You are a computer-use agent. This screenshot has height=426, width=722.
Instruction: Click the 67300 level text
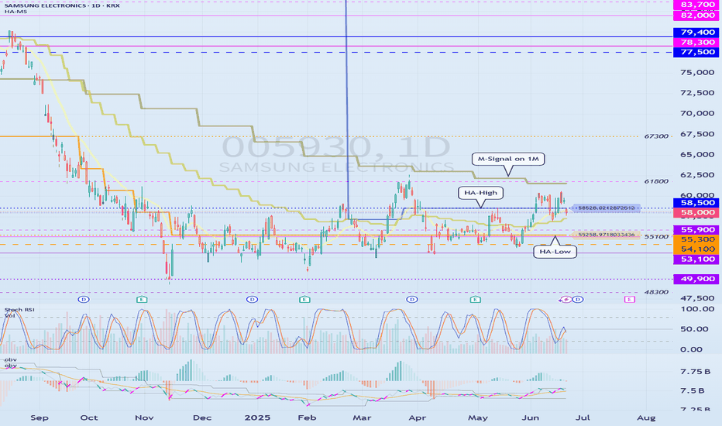[656, 136]
